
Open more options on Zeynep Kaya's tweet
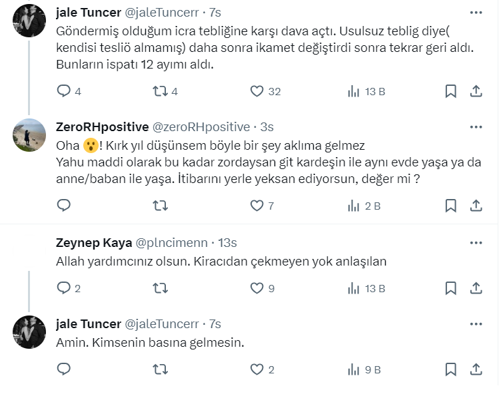pyautogui.click(x=476, y=243)
